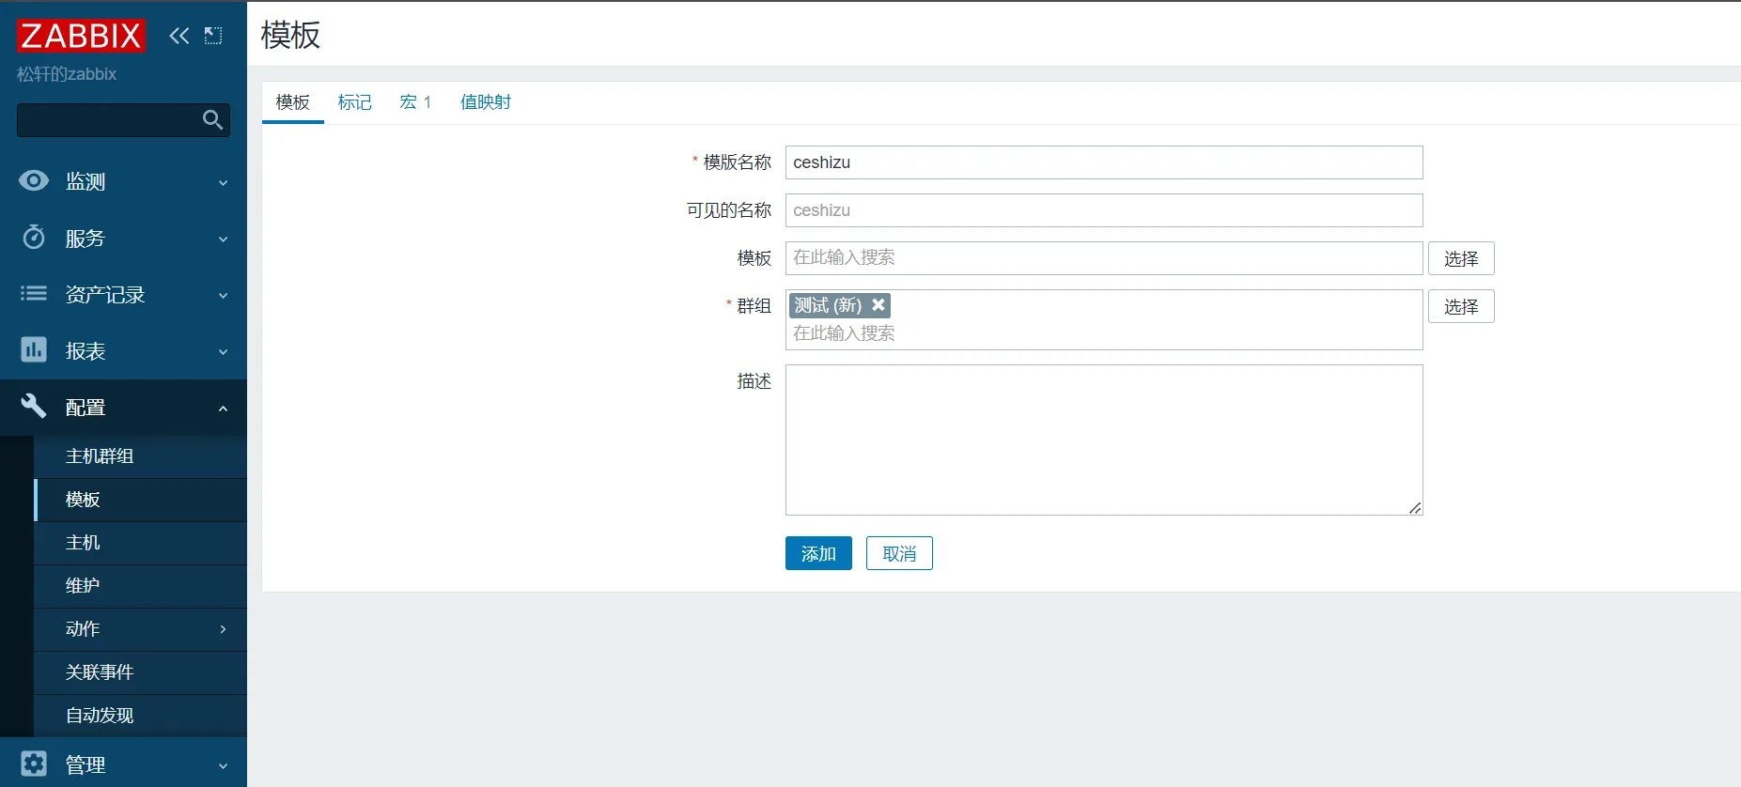The height and width of the screenshot is (787, 1741).
Task: Click the search magnifier icon
Action: (x=212, y=120)
